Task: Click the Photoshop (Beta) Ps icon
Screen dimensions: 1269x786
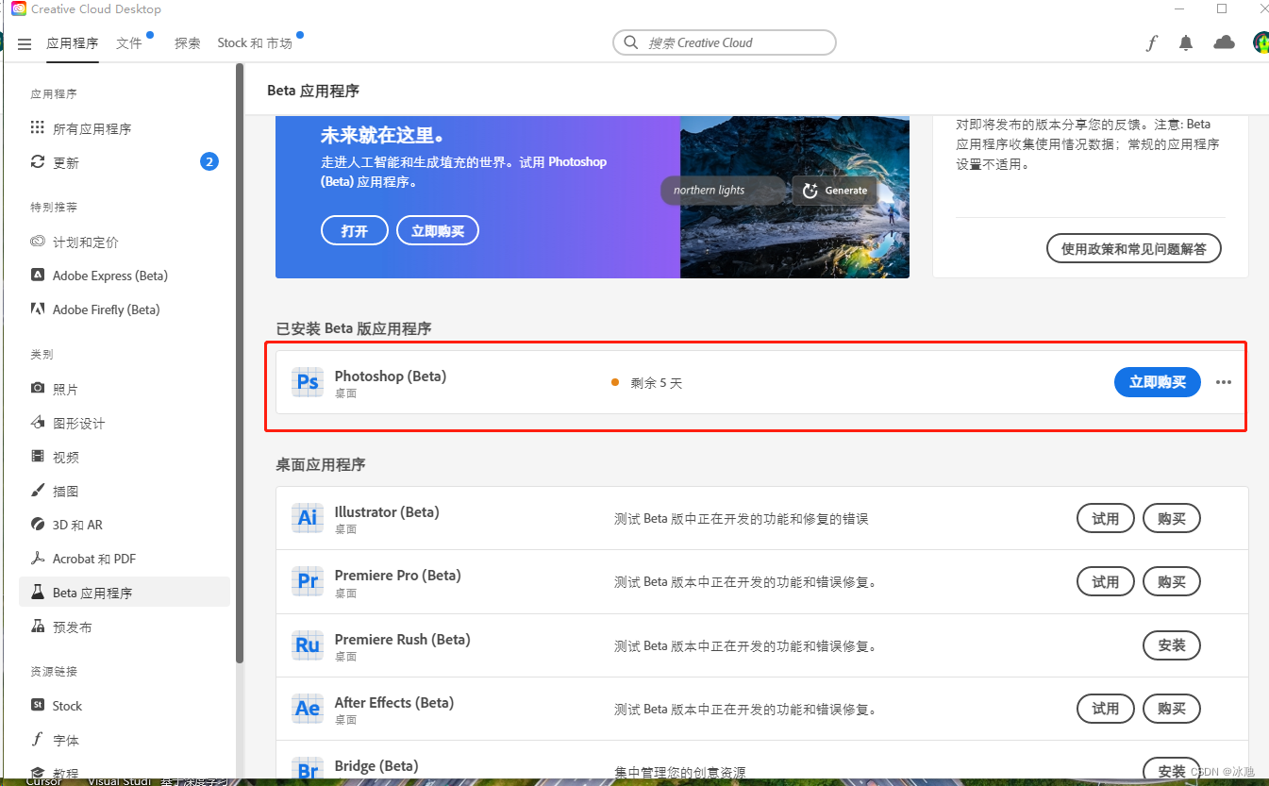Action: coord(308,382)
